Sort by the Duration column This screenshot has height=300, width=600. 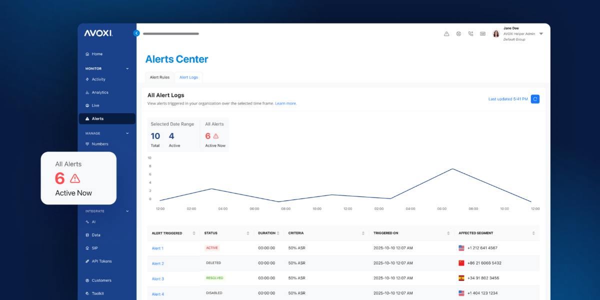click(x=278, y=233)
